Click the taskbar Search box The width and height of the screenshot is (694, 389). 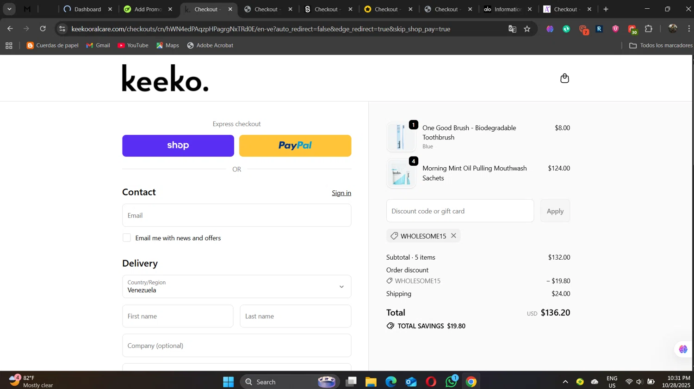(290, 382)
